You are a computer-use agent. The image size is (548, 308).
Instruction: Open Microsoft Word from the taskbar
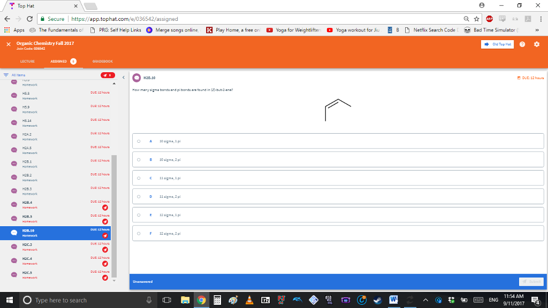pyautogui.click(x=393, y=300)
